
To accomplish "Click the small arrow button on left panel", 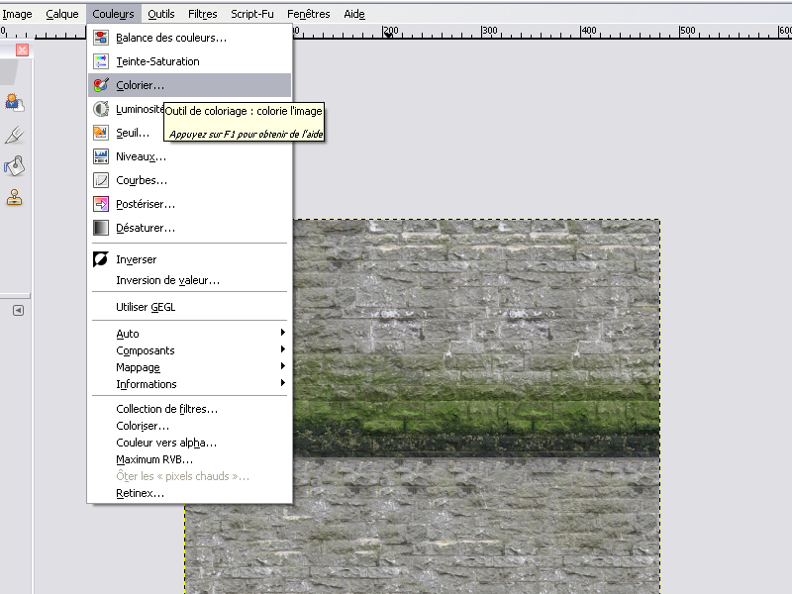I will point(18,311).
